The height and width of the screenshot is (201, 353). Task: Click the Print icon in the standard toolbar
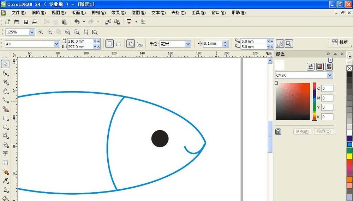[x=35, y=22]
